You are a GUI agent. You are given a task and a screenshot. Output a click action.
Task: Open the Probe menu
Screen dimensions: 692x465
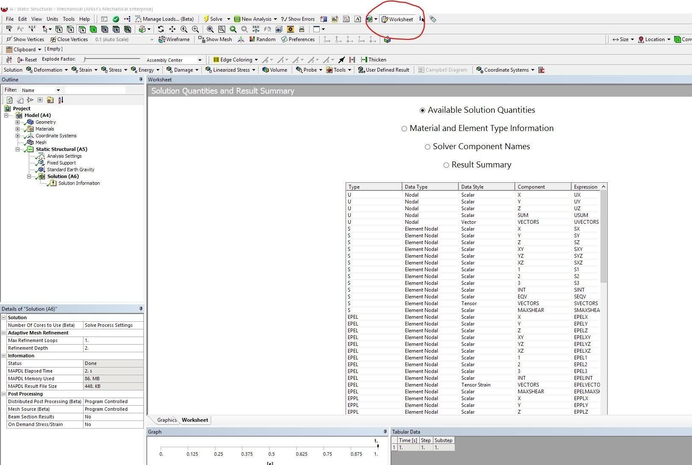[x=309, y=70]
